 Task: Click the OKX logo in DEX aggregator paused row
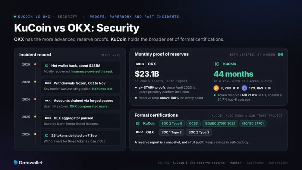(48, 118)
